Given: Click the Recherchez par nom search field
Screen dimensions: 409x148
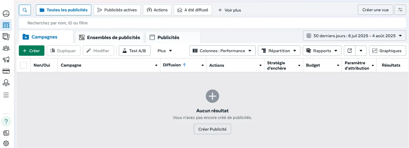Looking at the screenshot, I should coord(212,23).
